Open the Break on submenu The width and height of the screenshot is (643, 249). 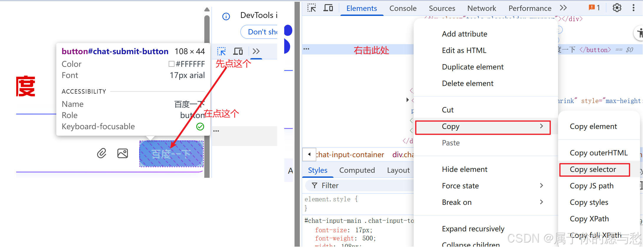[x=486, y=202]
